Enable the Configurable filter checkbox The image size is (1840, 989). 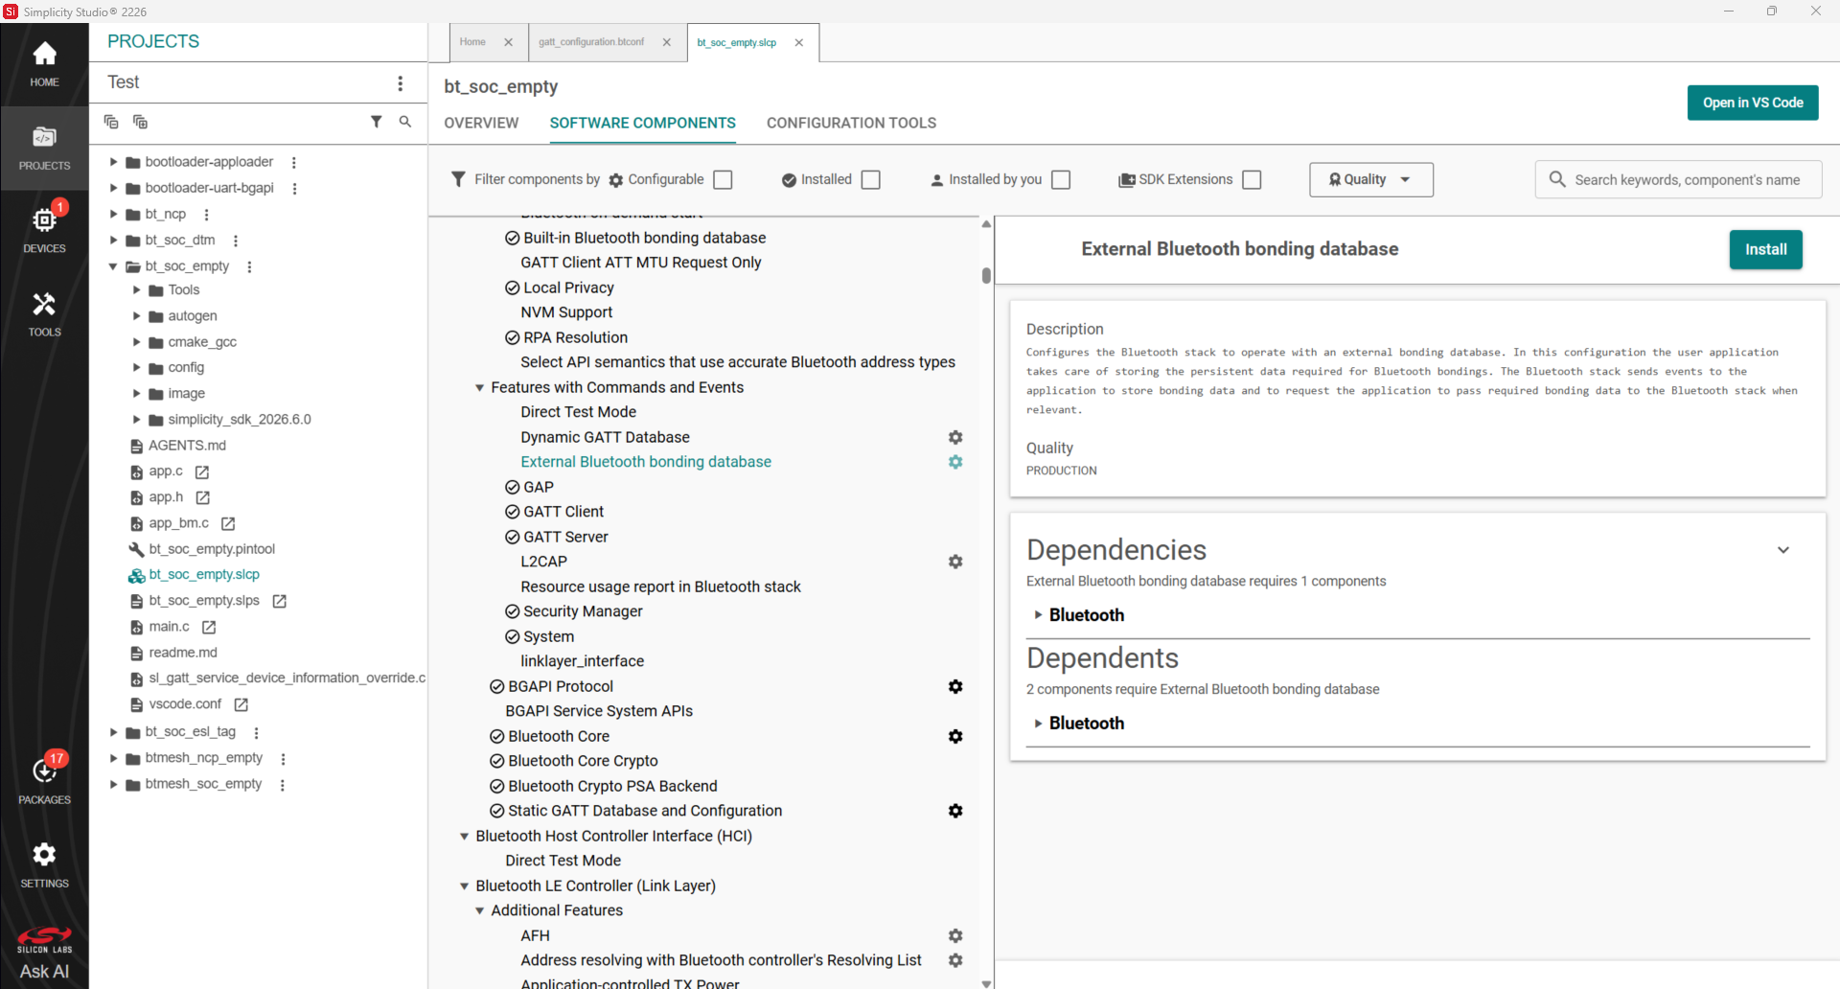click(724, 180)
